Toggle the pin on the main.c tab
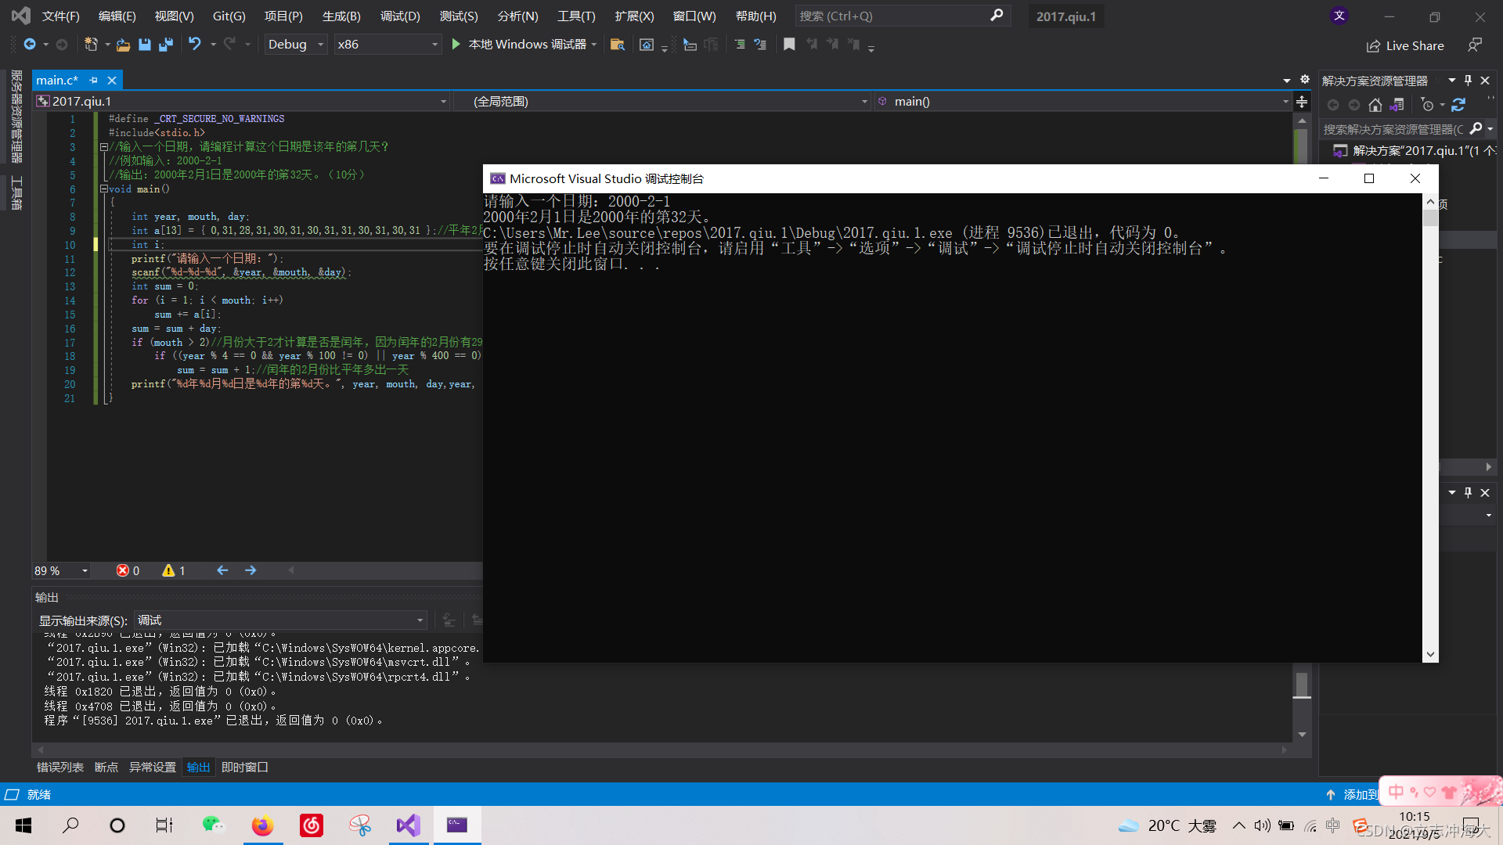The height and width of the screenshot is (845, 1503). point(94,80)
